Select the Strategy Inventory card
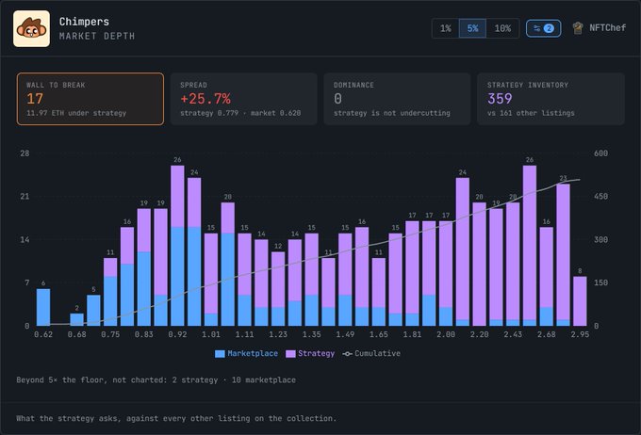 [551, 99]
